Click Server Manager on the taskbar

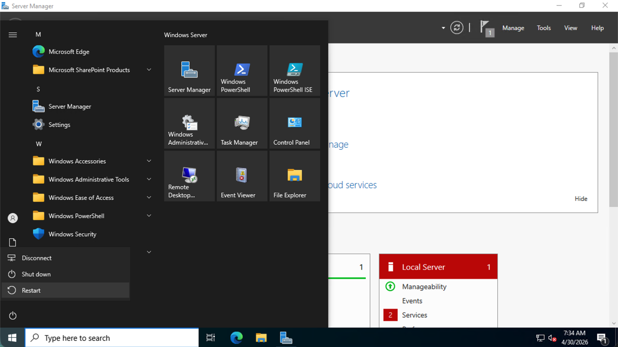(286, 338)
